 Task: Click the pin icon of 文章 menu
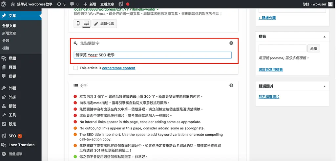pos(4,16)
